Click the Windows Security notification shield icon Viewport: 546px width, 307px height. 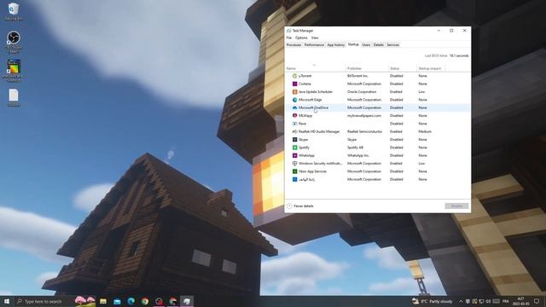[294, 163]
